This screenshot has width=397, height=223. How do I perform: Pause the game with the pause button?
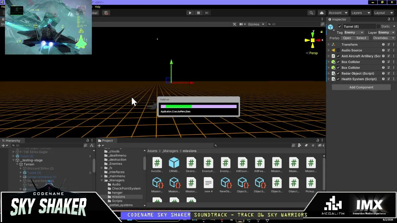tap(198, 13)
